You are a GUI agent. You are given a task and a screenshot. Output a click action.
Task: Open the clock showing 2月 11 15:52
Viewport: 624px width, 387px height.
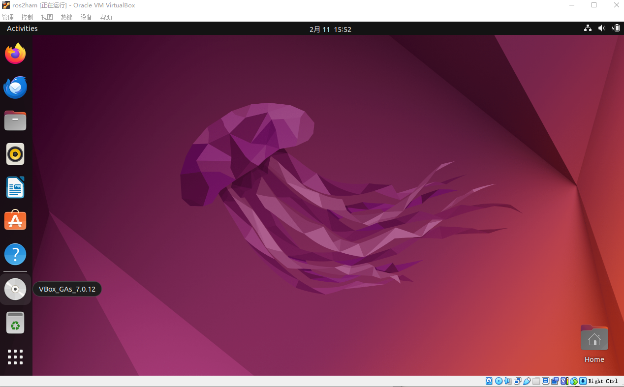(x=330, y=29)
